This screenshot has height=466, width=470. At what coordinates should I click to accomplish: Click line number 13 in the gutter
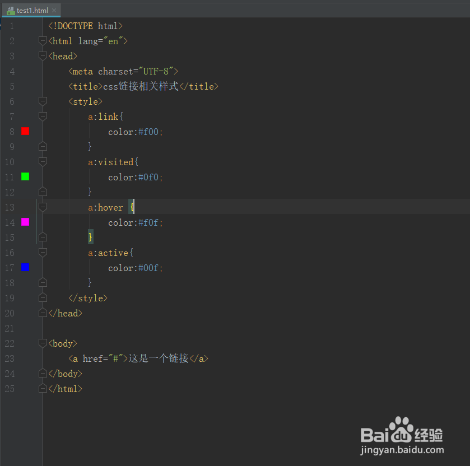pyautogui.click(x=10, y=207)
